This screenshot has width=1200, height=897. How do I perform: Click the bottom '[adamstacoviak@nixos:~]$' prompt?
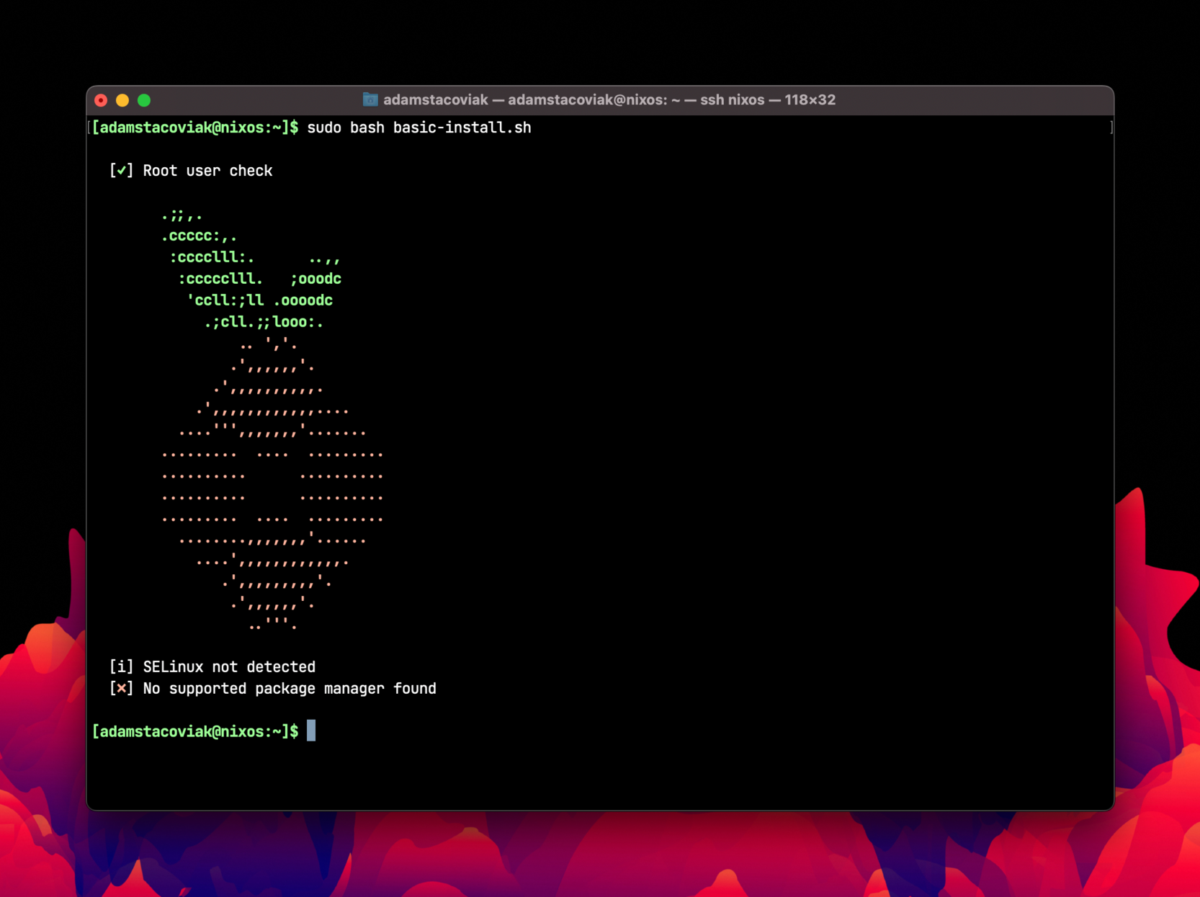[x=195, y=732]
